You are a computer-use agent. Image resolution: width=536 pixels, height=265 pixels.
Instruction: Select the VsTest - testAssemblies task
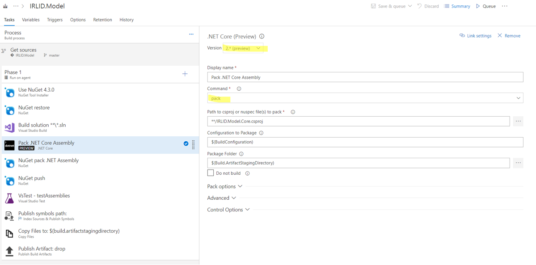pos(100,198)
